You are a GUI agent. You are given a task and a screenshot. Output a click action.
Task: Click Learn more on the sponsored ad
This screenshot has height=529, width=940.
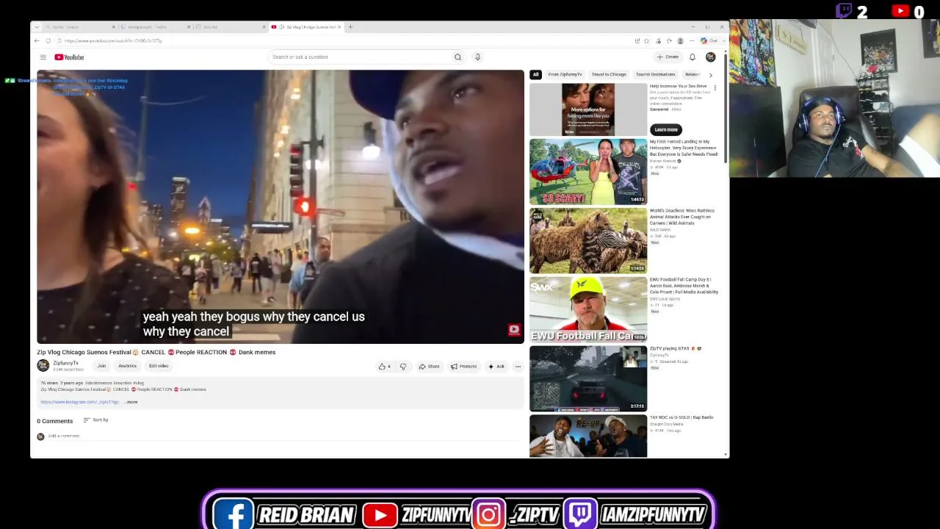tap(666, 130)
